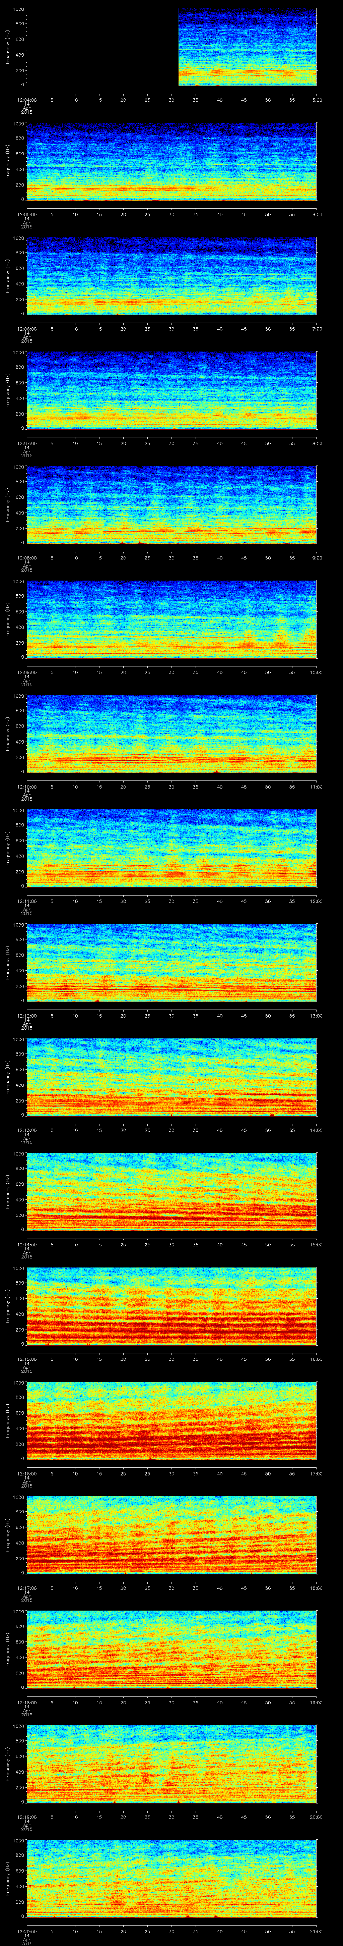
Task: Click the spectrogram plot starting at 12:14:00
Action: (x=172, y=1191)
